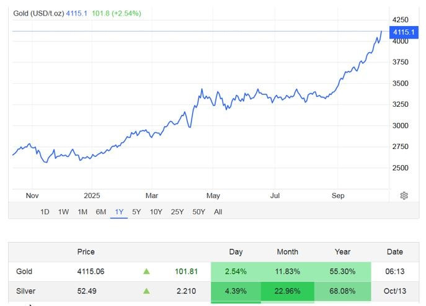Viewport: 426px width, 306px height.
Task: Show the 5Y chart range
Action: pos(137,212)
